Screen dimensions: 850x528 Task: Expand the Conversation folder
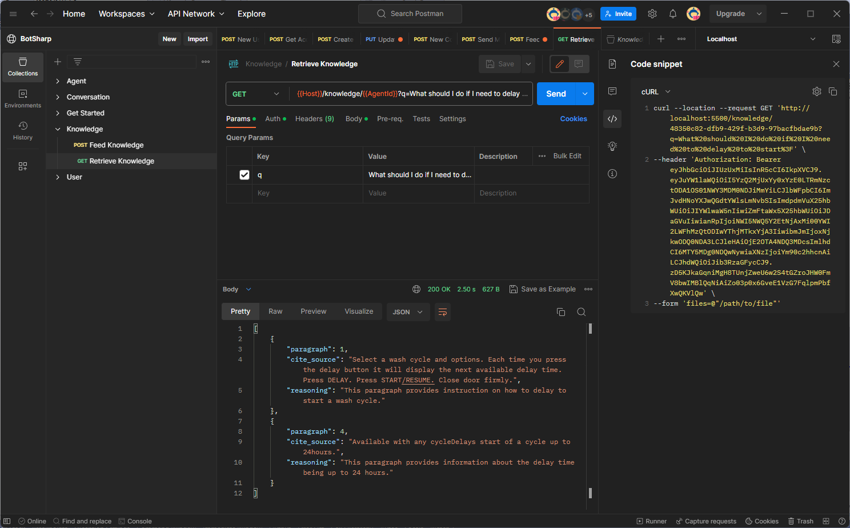click(58, 97)
